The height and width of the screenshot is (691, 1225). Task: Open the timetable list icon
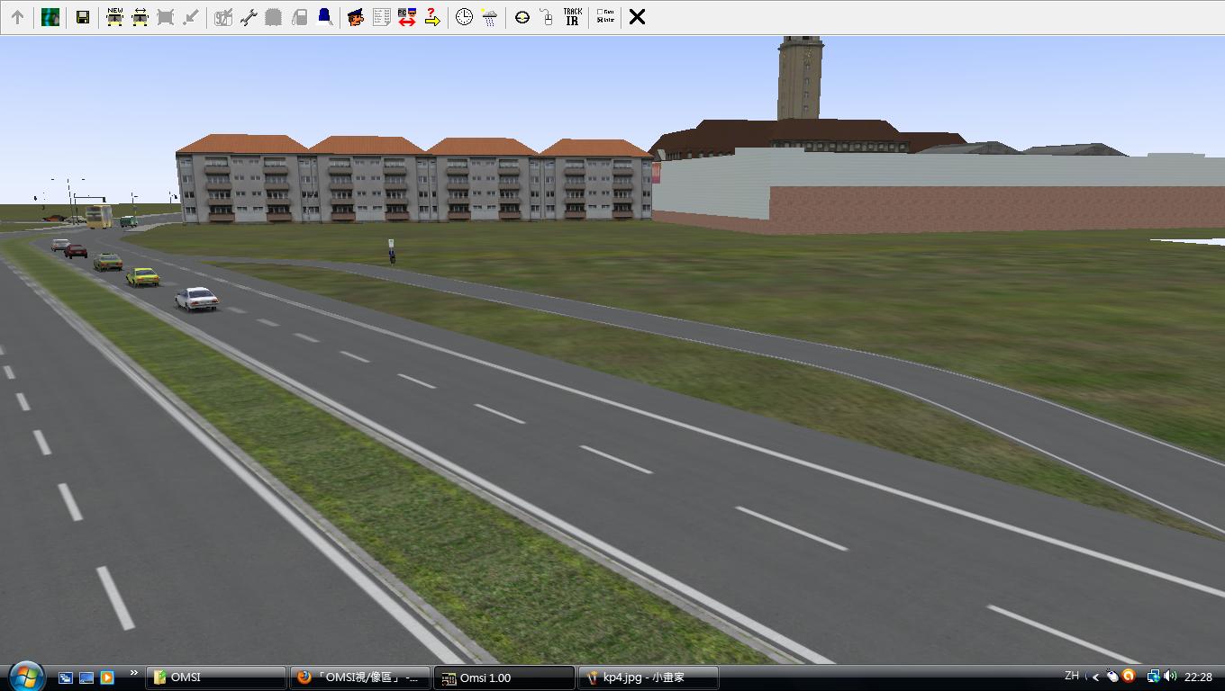click(381, 16)
